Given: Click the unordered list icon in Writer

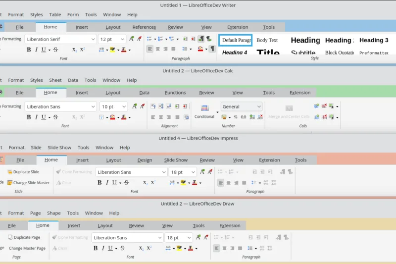Looking at the screenshot, I should click(149, 39).
